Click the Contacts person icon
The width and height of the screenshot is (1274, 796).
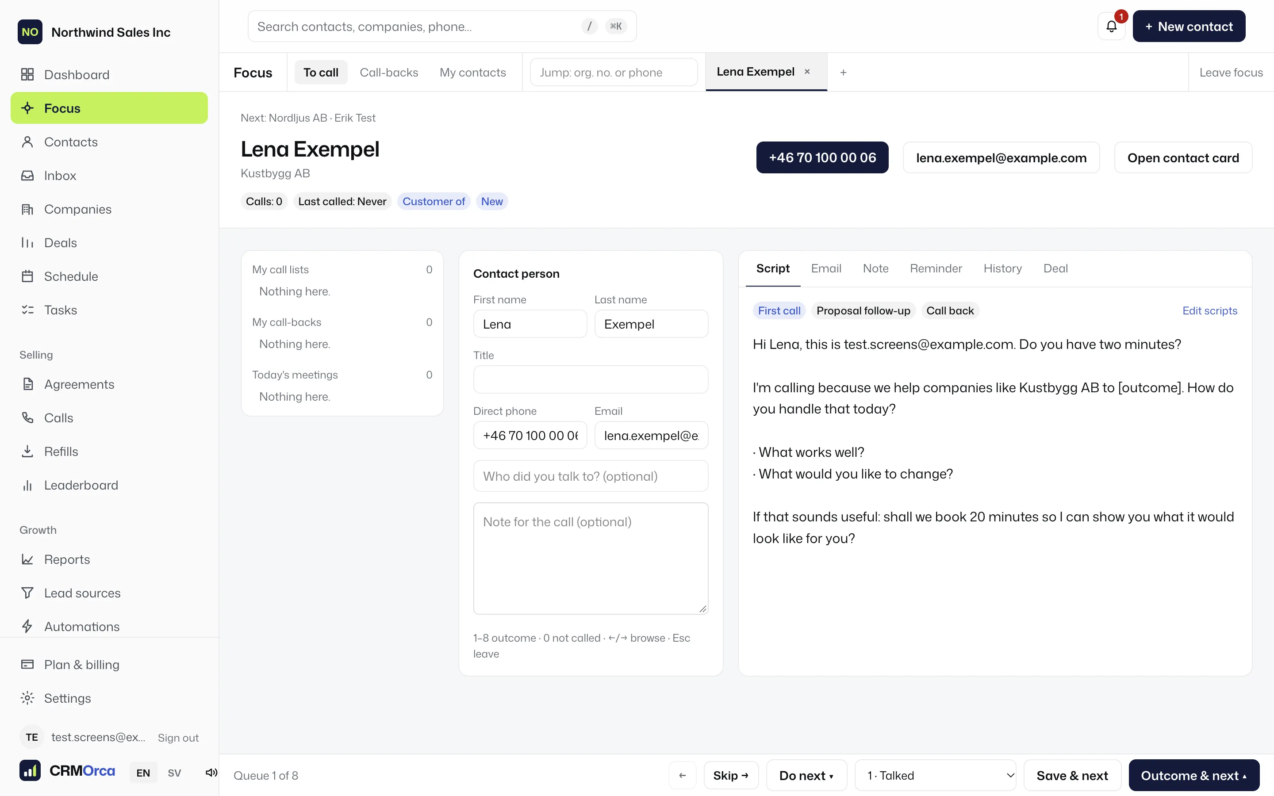click(x=27, y=142)
